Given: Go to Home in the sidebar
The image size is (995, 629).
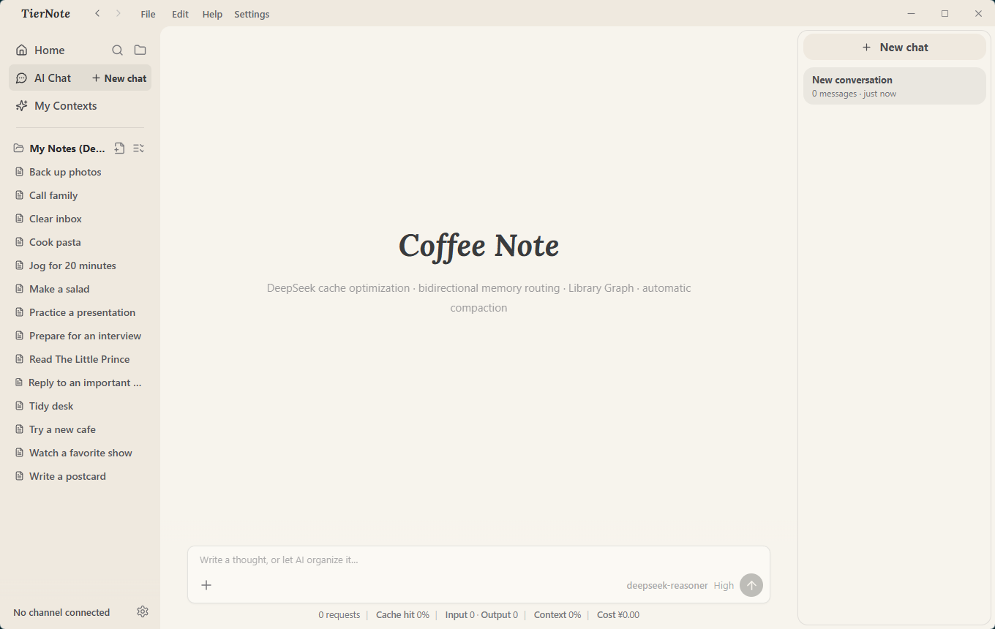Looking at the screenshot, I should click(x=50, y=50).
